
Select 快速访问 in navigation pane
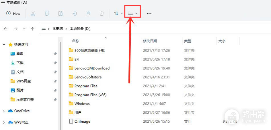pos(21,45)
